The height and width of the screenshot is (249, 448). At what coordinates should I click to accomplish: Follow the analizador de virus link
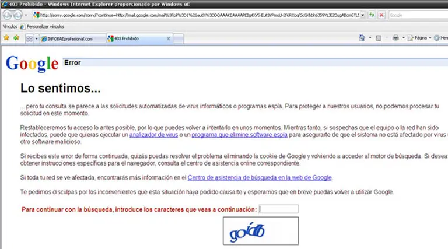click(154, 135)
